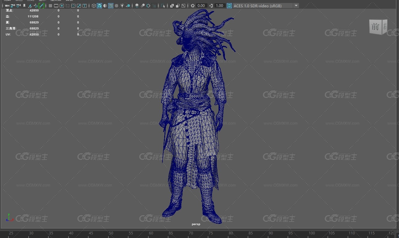Click the X-Ray Joints icon
Screen dimensions: 399x238
point(183,6)
